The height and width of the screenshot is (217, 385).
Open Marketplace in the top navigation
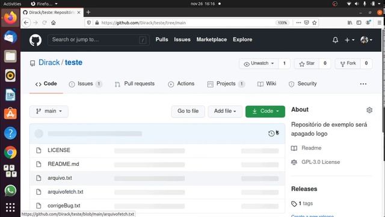click(212, 40)
